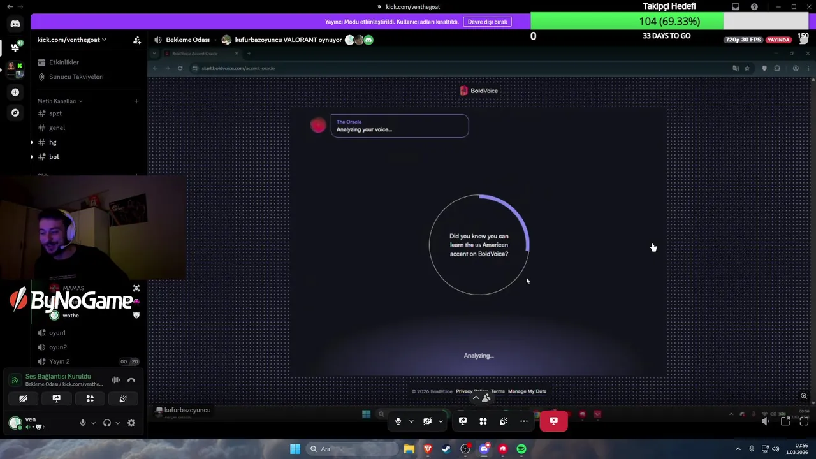Image resolution: width=816 pixels, height=459 pixels.
Task: Open noise suppression waveform icon
Action: [x=115, y=380]
